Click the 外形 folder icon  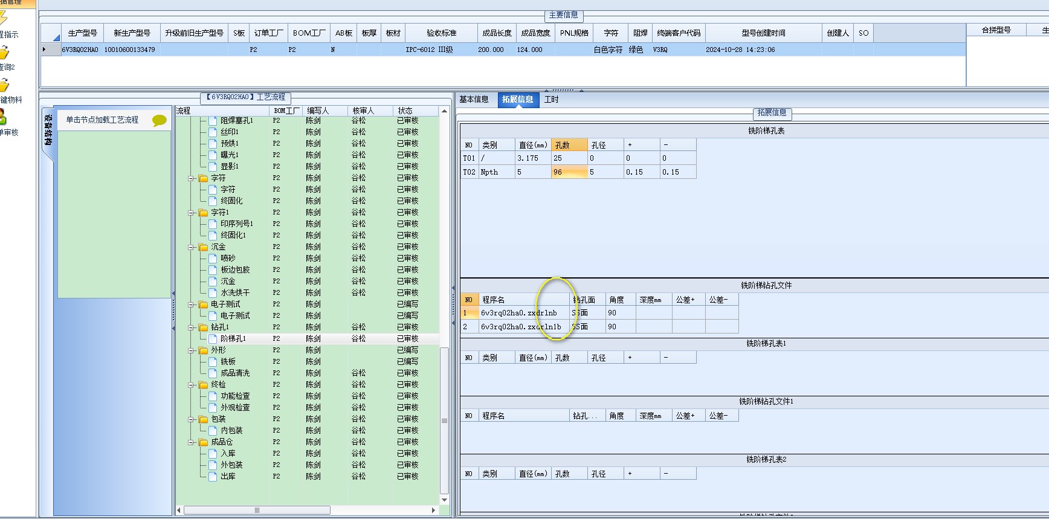pos(204,350)
